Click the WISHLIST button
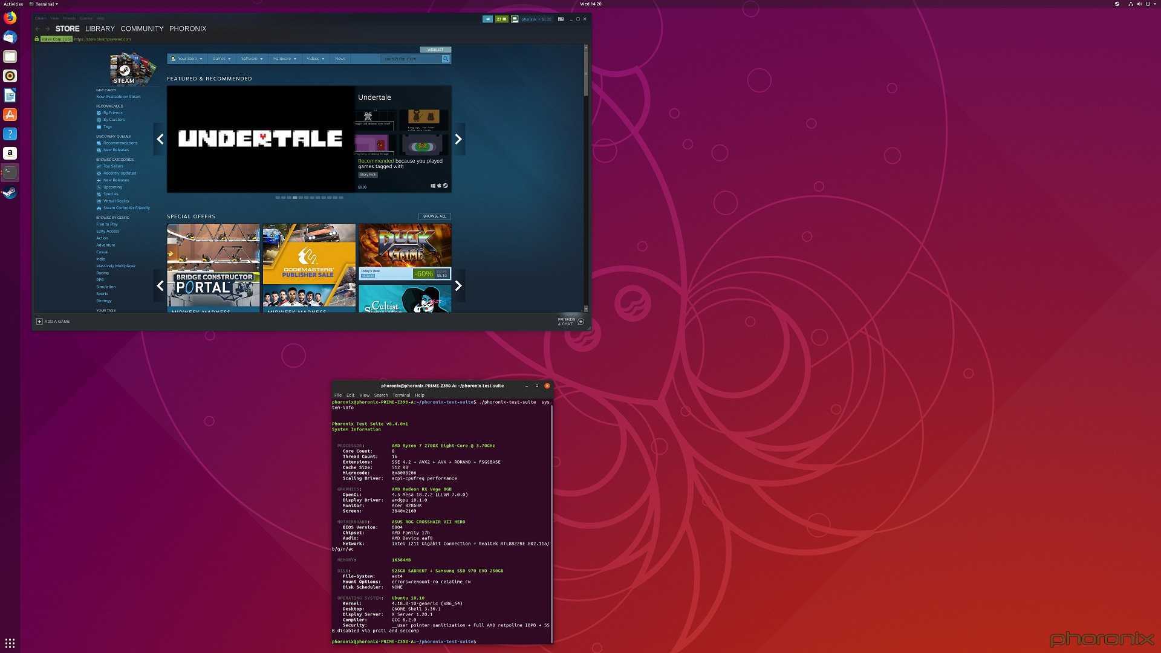This screenshot has height=653, width=1161. pos(435,50)
